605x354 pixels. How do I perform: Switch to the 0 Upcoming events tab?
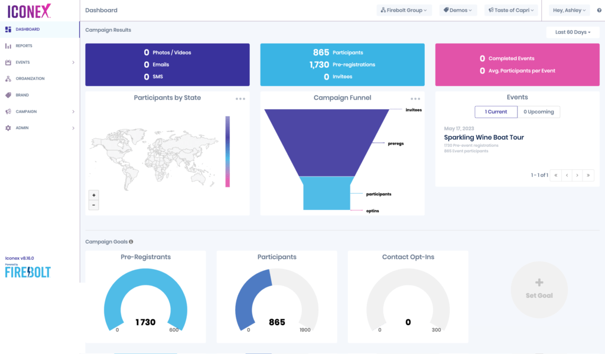click(x=539, y=112)
